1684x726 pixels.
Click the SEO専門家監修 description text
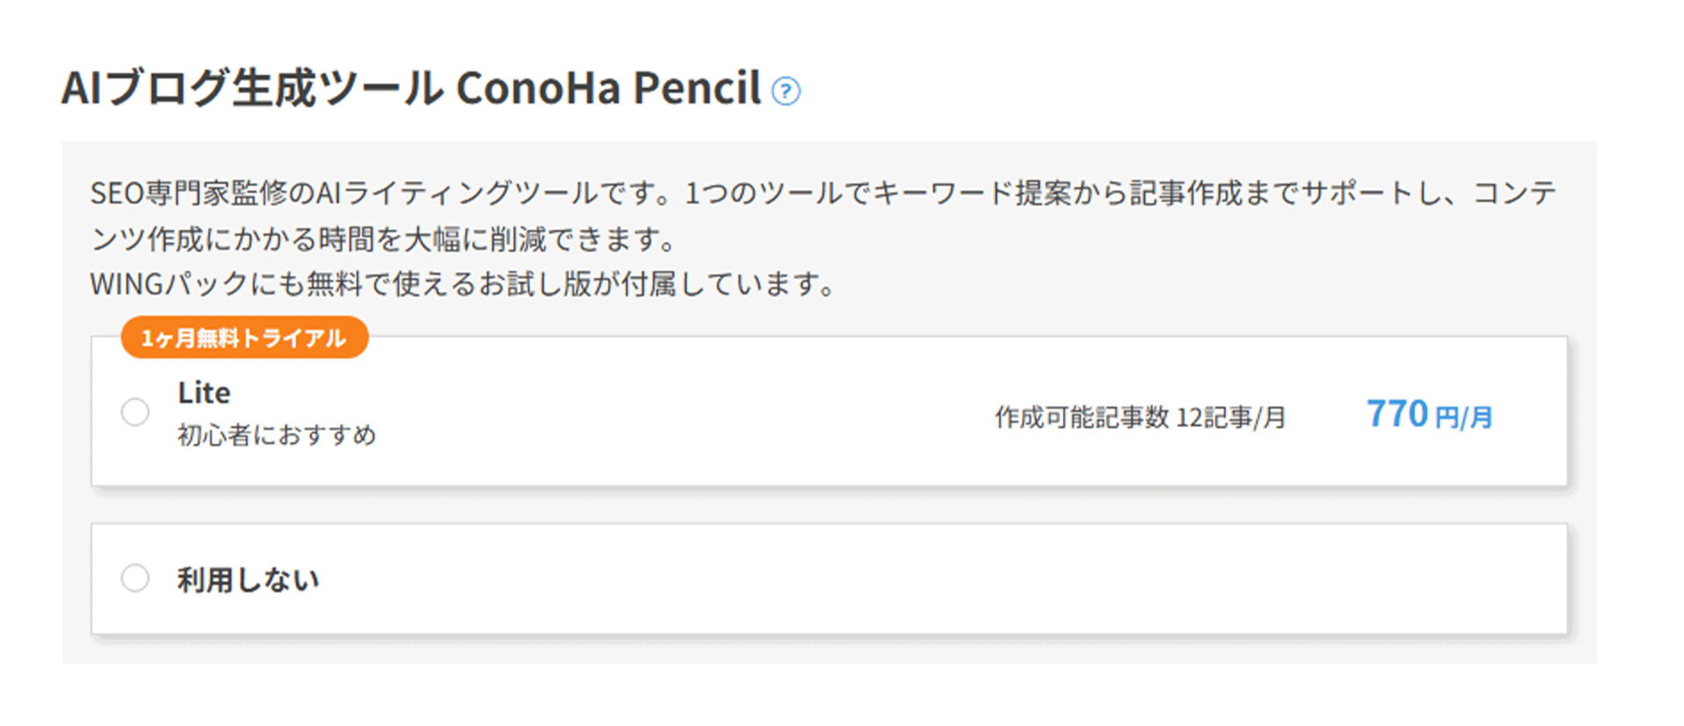coord(614,193)
